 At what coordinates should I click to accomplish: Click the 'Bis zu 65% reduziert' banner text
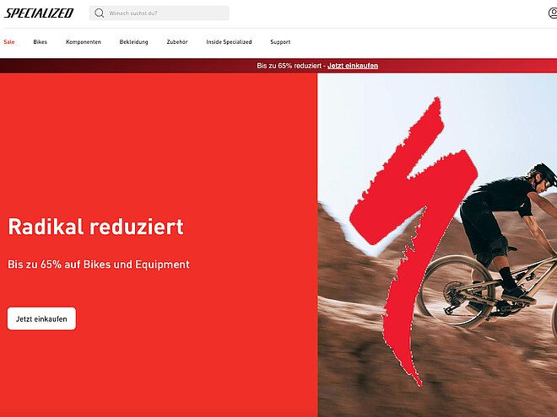[289, 66]
